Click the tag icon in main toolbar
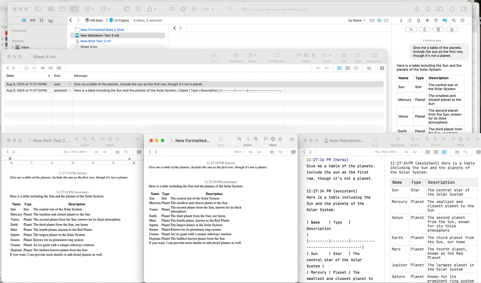481x283 pixels. pyautogui.click(x=452, y=9)
